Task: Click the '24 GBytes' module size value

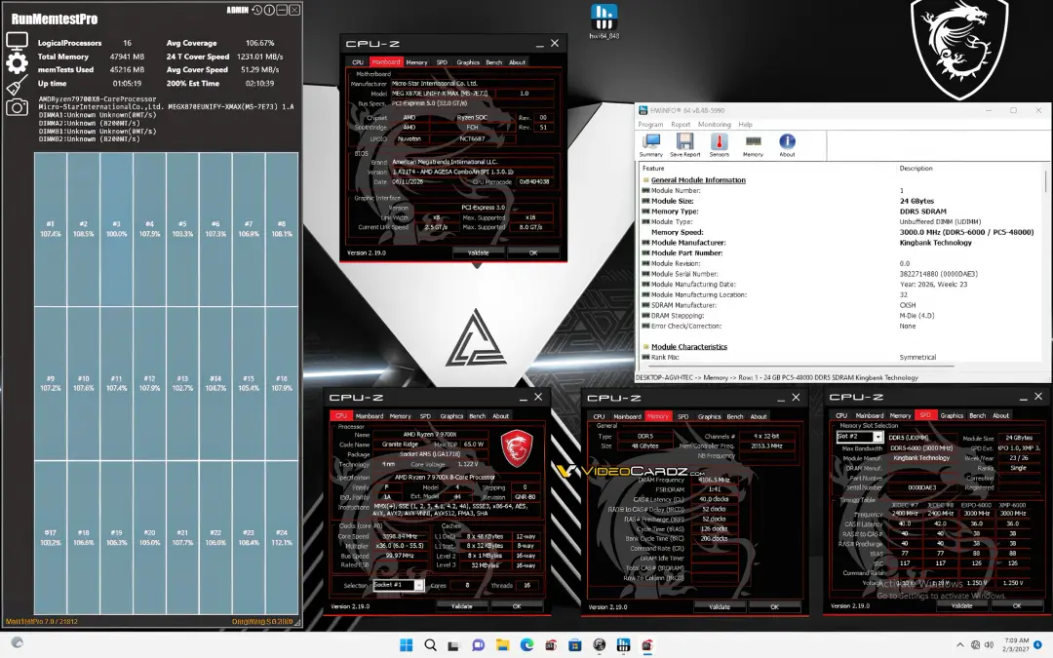Action: pos(916,201)
